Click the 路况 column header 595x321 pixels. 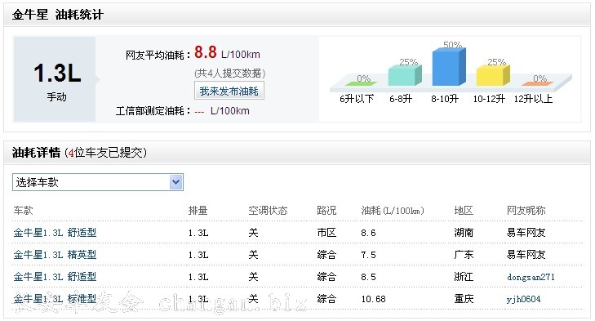coord(326,211)
